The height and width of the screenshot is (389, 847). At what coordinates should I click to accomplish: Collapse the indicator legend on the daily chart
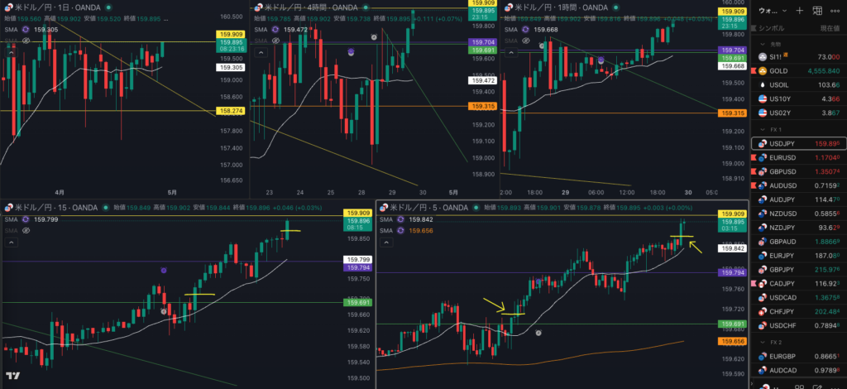tap(12, 51)
